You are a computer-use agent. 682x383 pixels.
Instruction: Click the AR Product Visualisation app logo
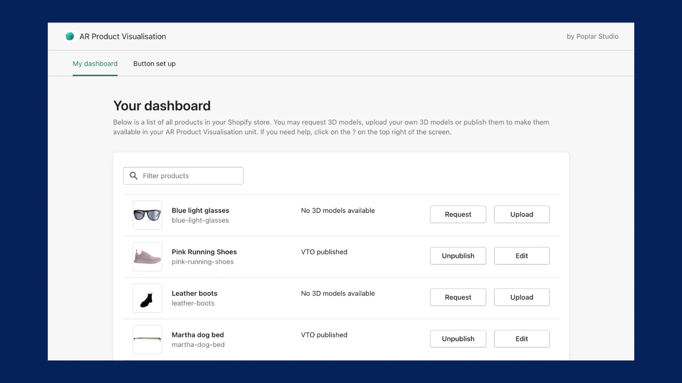[70, 37]
